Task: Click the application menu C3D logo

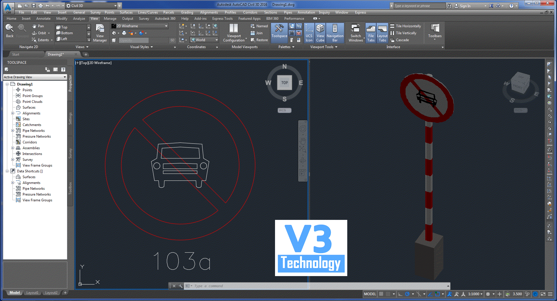Action: [8, 8]
